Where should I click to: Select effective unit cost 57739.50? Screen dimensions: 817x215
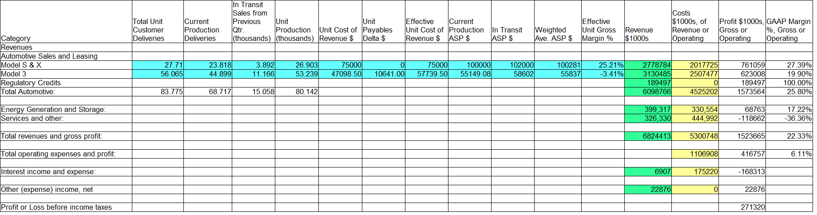click(x=427, y=74)
